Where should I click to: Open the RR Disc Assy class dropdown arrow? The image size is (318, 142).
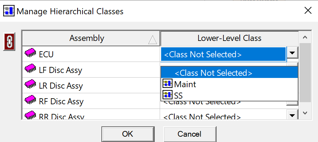(x=292, y=115)
